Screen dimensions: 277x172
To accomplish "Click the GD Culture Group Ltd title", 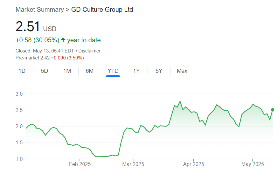I will (x=102, y=10).
